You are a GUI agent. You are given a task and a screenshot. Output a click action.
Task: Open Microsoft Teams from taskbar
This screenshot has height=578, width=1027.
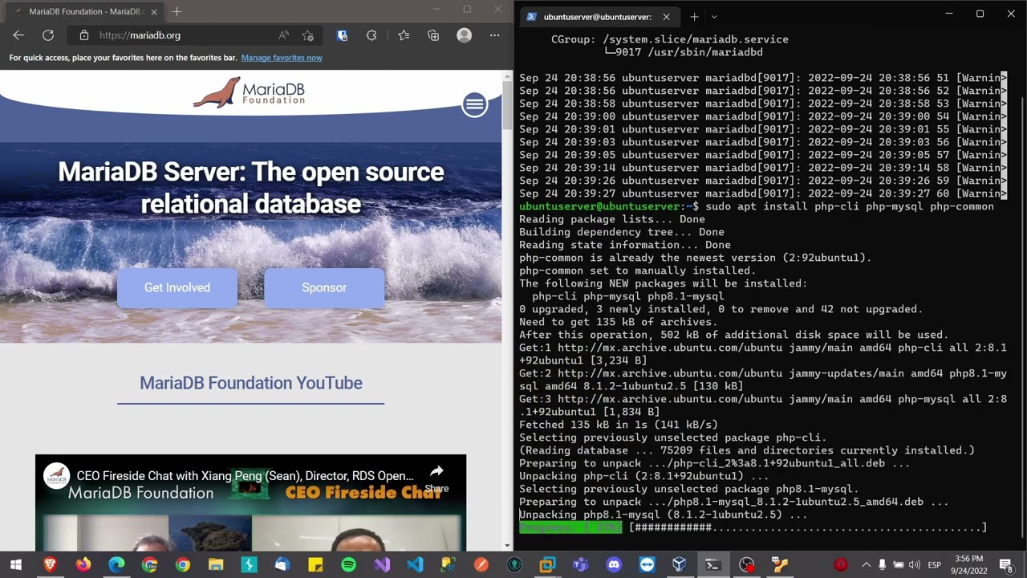[x=580, y=565]
